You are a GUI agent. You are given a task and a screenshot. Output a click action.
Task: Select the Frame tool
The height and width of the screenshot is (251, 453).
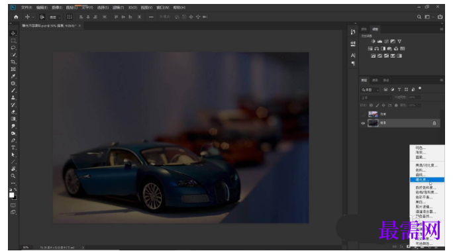pyautogui.click(x=13, y=69)
